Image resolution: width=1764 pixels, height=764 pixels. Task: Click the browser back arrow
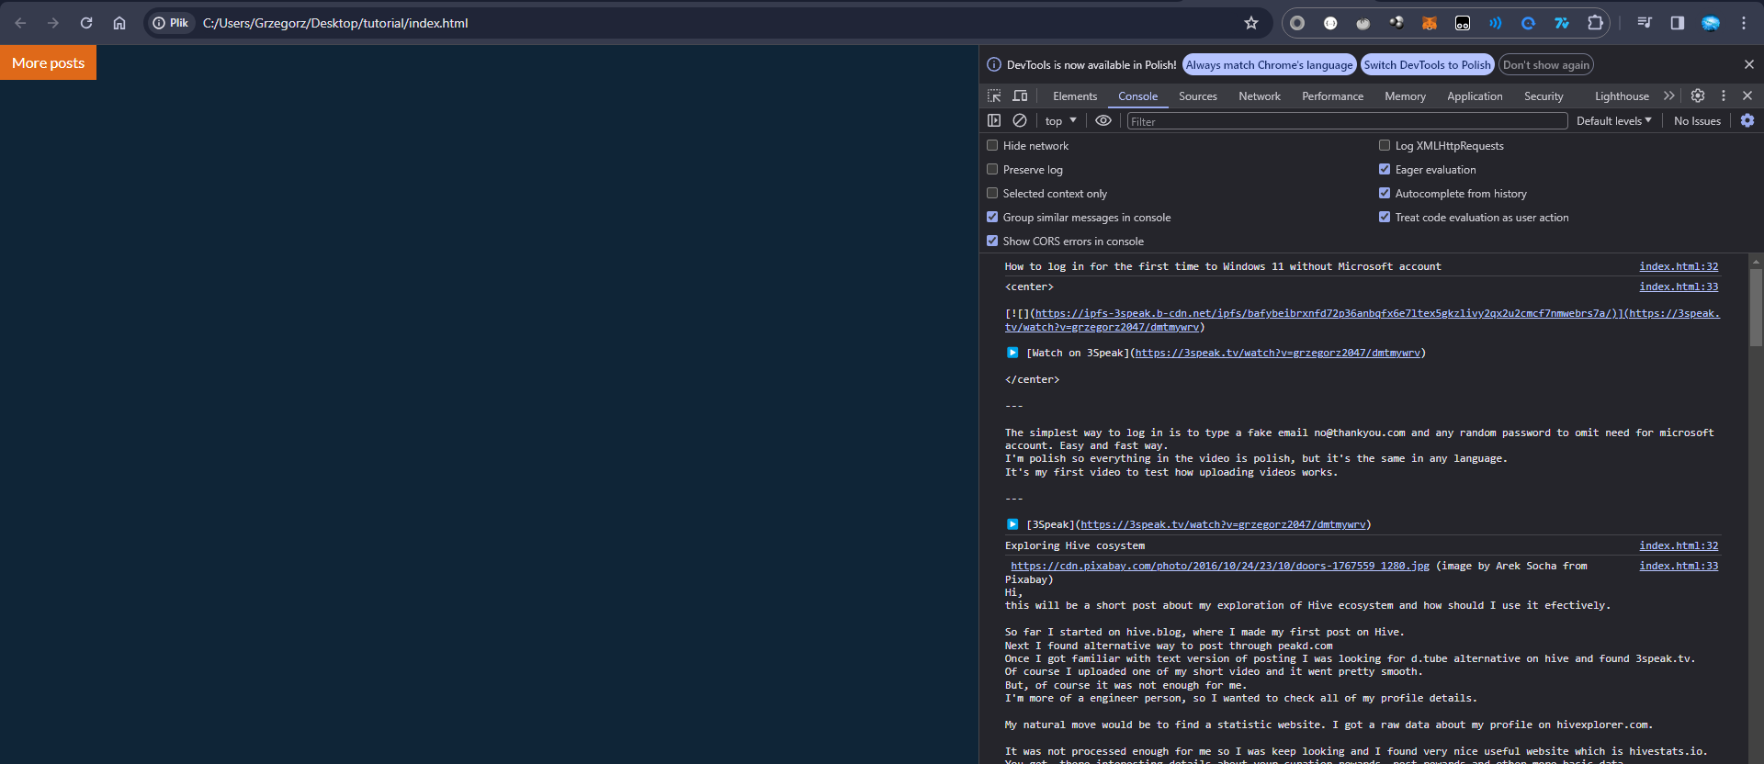(x=20, y=23)
